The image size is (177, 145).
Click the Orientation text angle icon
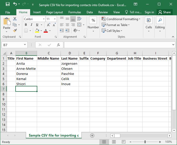coord(75,30)
